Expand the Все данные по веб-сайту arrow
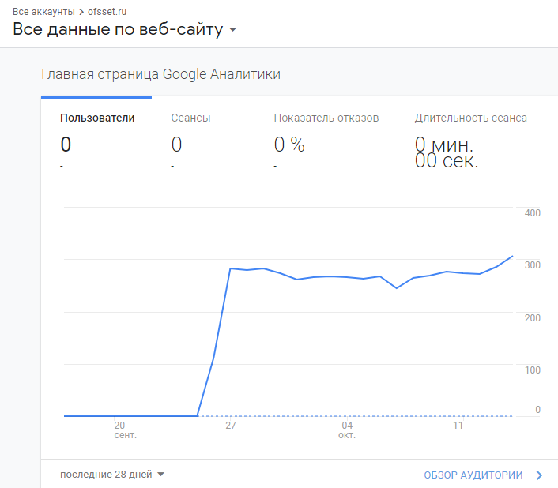Screen dimensions: 558x488 233,31
